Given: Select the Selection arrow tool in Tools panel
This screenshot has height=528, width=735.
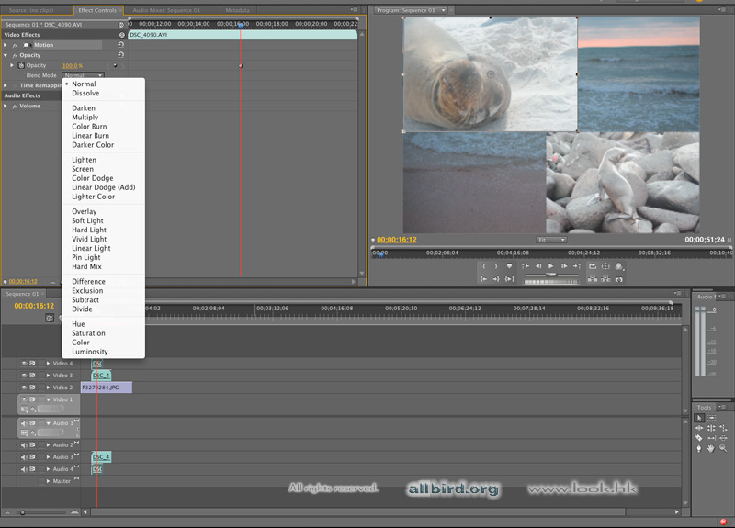Looking at the screenshot, I should click(x=699, y=418).
